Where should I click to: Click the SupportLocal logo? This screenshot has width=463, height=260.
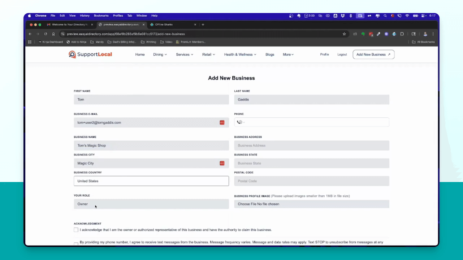click(90, 55)
